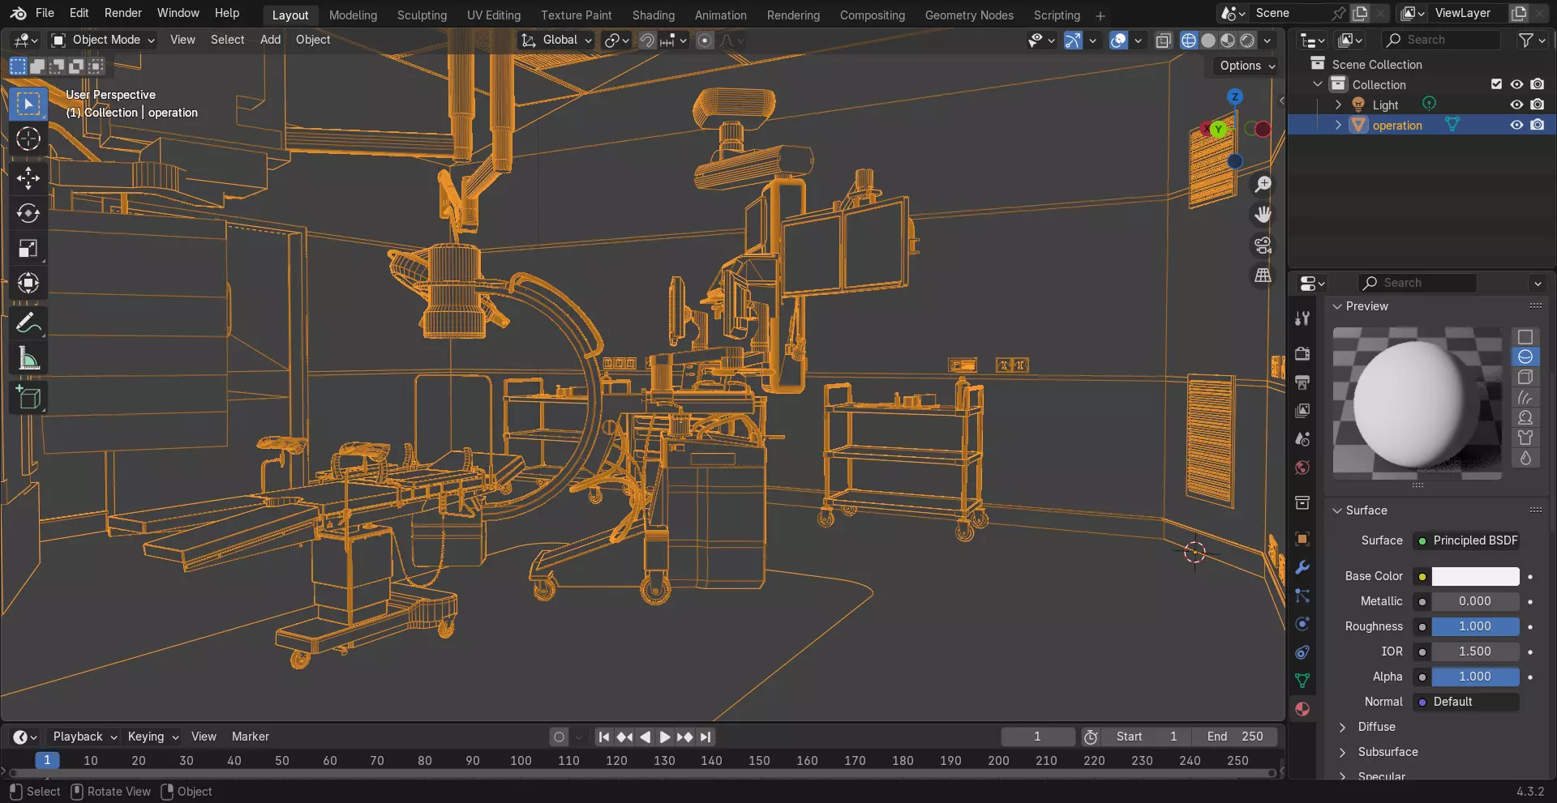Open the Output properties tab
Screen dimensions: 1557x803
[1302, 382]
